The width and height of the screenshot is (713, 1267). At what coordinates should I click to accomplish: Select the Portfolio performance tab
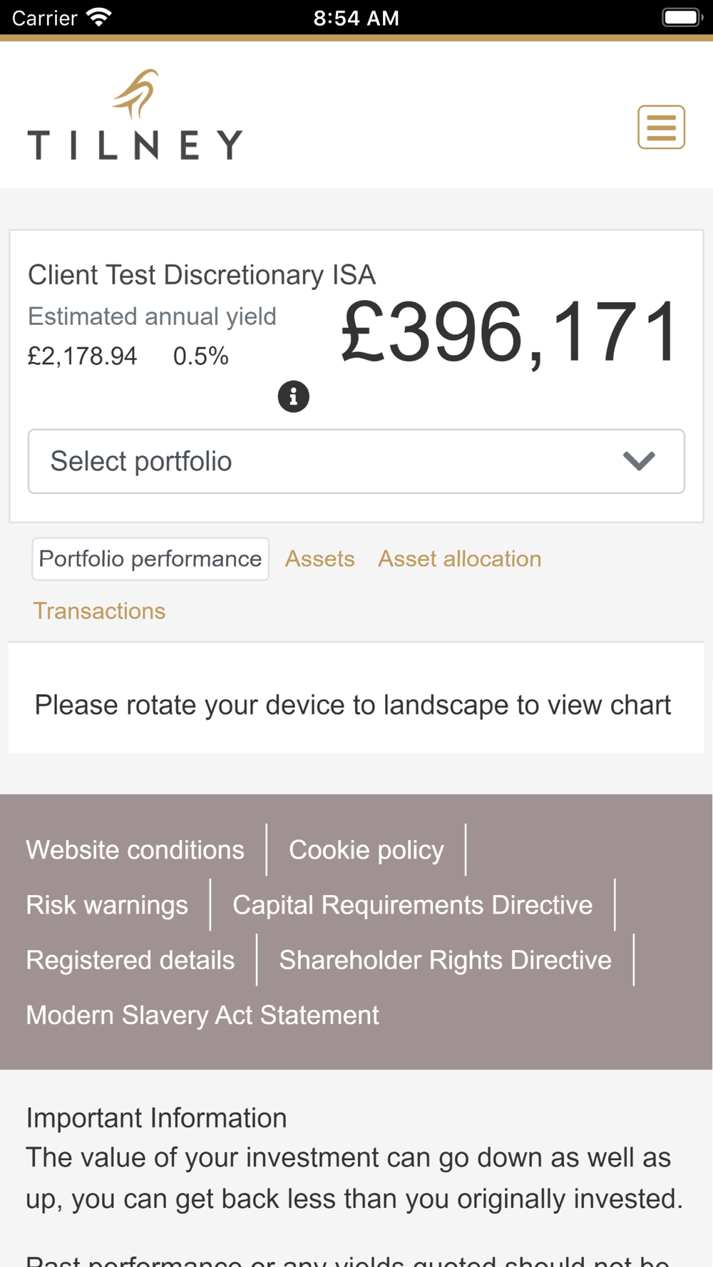tap(150, 559)
